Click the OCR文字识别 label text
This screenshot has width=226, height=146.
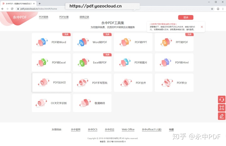click(x=59, y=103)
